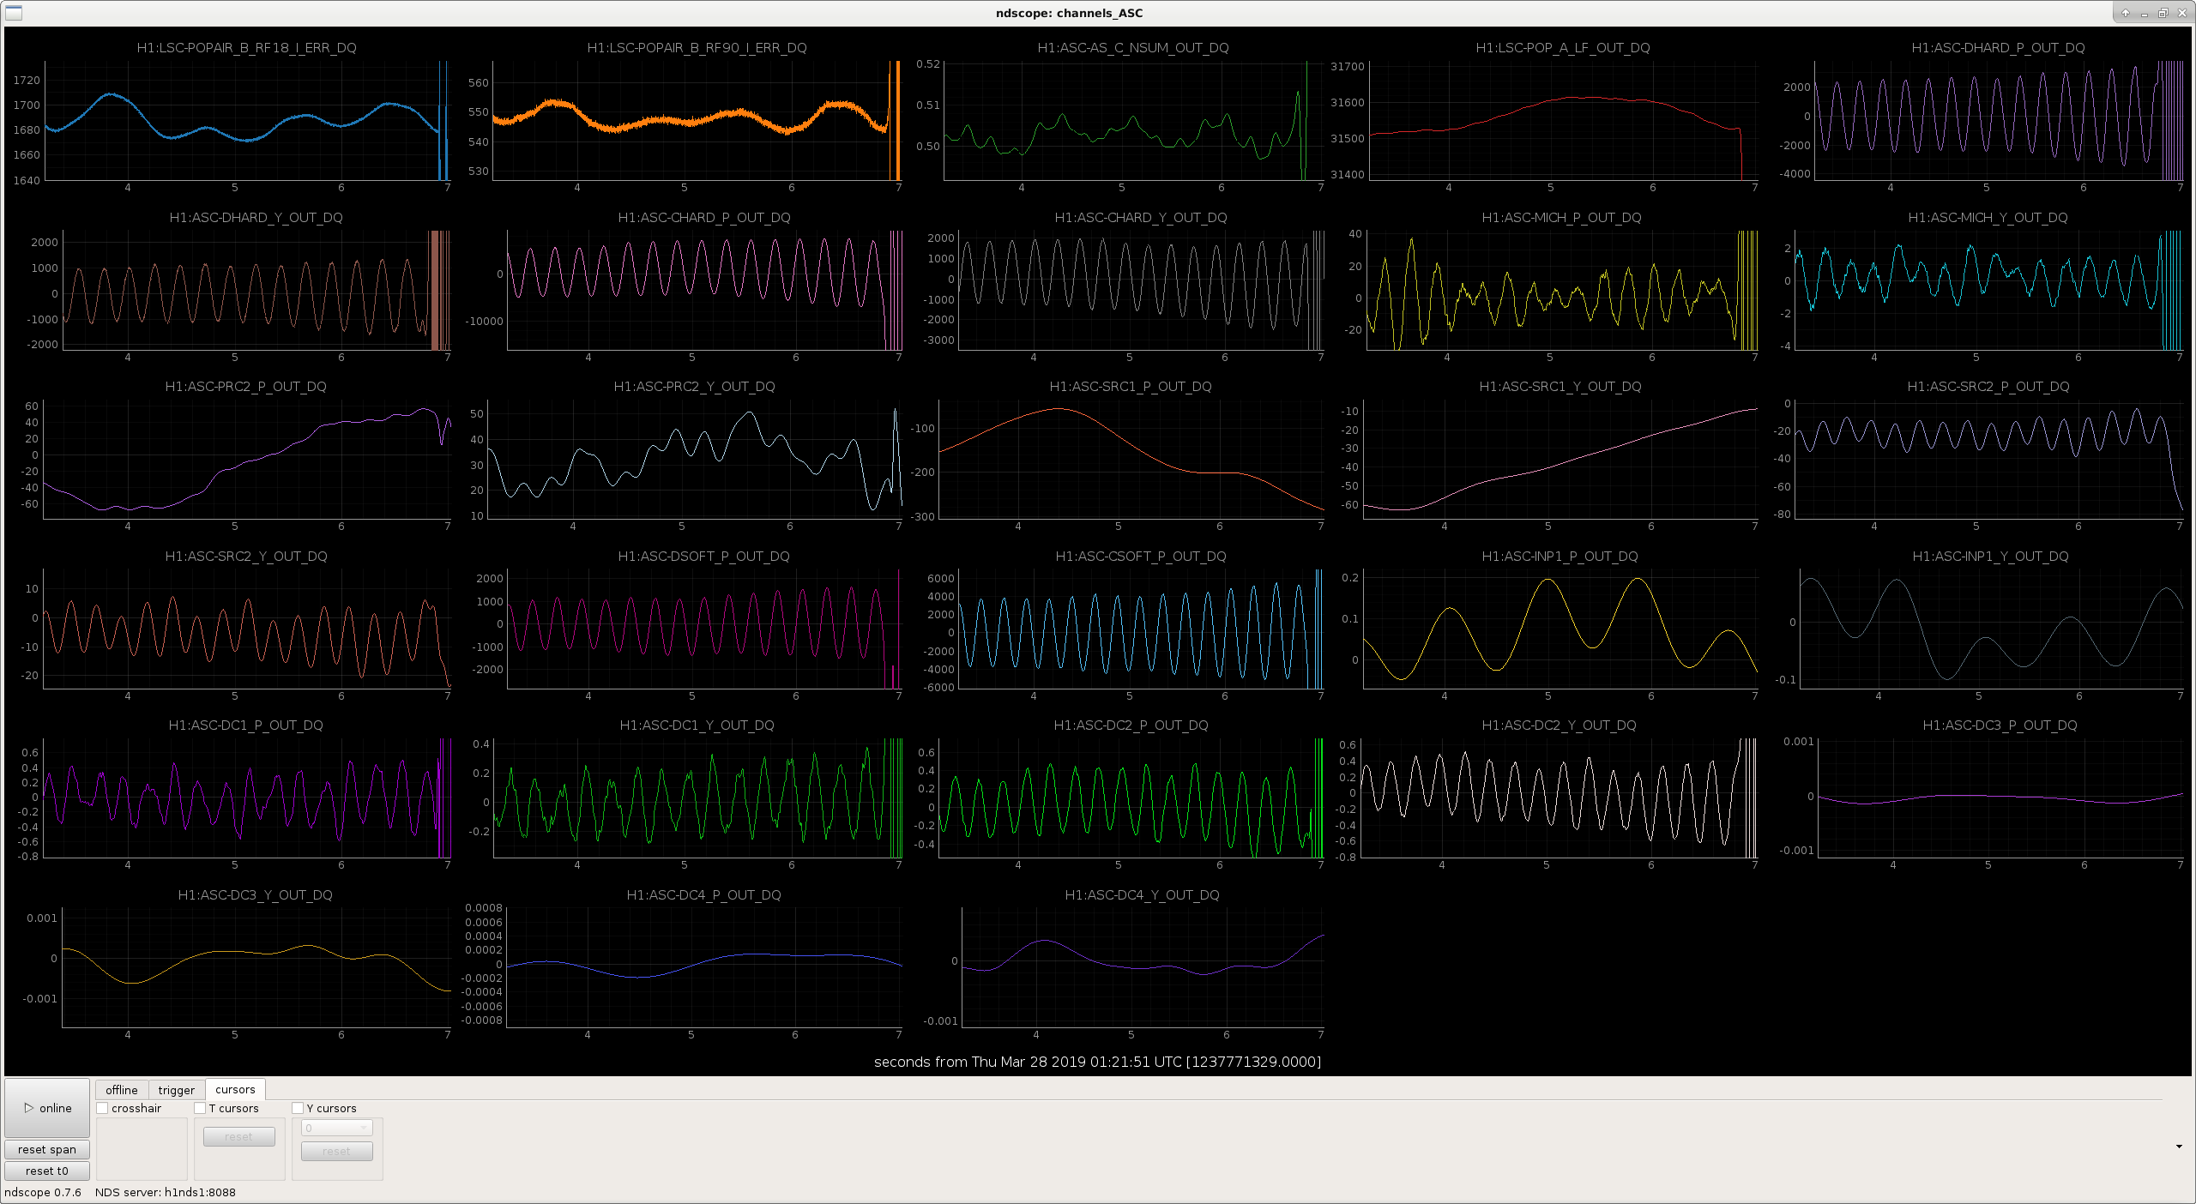
Task: Click the reset span button
Action: (47, 1149)
